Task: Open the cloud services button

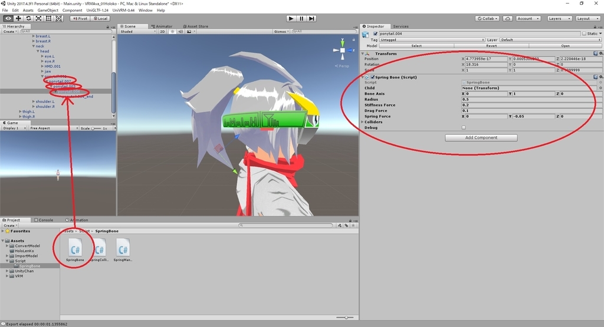Action: (x=508, y=18)
